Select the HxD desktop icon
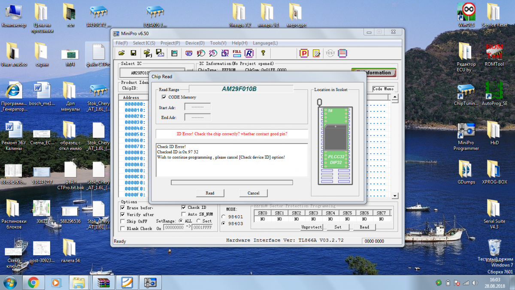515x290 pixels. point(494,133)
